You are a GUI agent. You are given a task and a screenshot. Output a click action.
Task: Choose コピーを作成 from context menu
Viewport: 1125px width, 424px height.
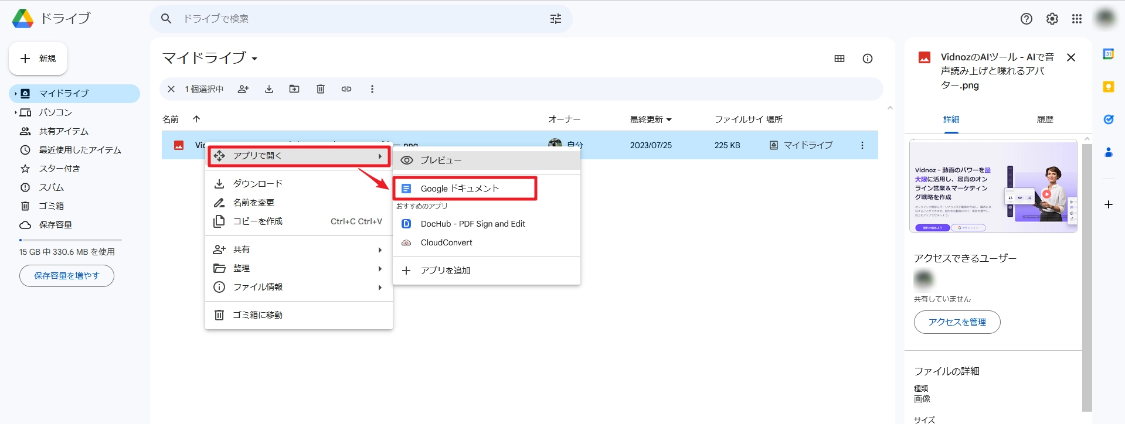299,221
